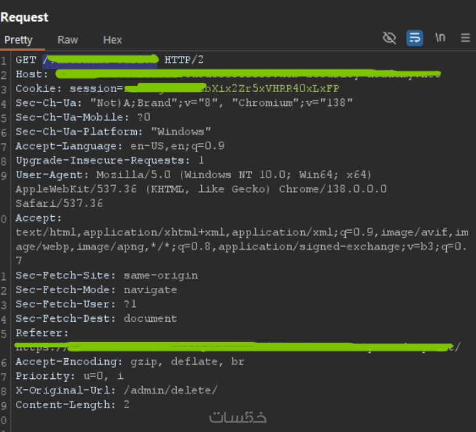
Task: Click the Content-Length header line
Action: [x=72, y=405]
